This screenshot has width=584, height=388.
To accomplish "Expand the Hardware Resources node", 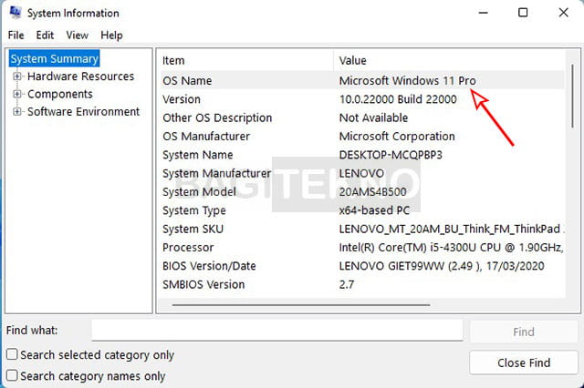I will tap(17, 77).
